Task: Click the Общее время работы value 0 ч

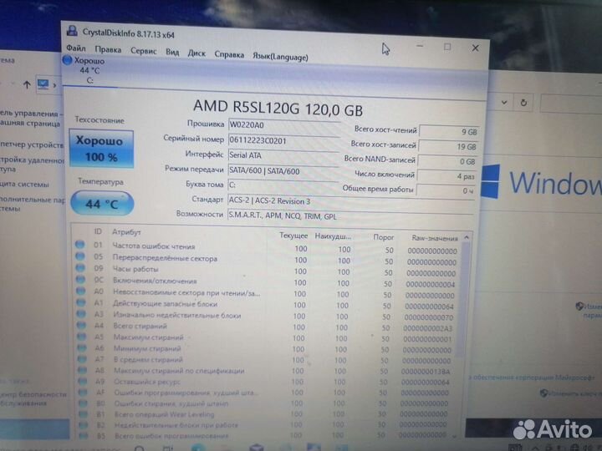Action: [446, 190]
